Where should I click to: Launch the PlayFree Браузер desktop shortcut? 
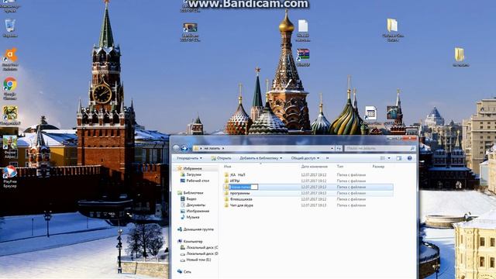coord(10,176)
